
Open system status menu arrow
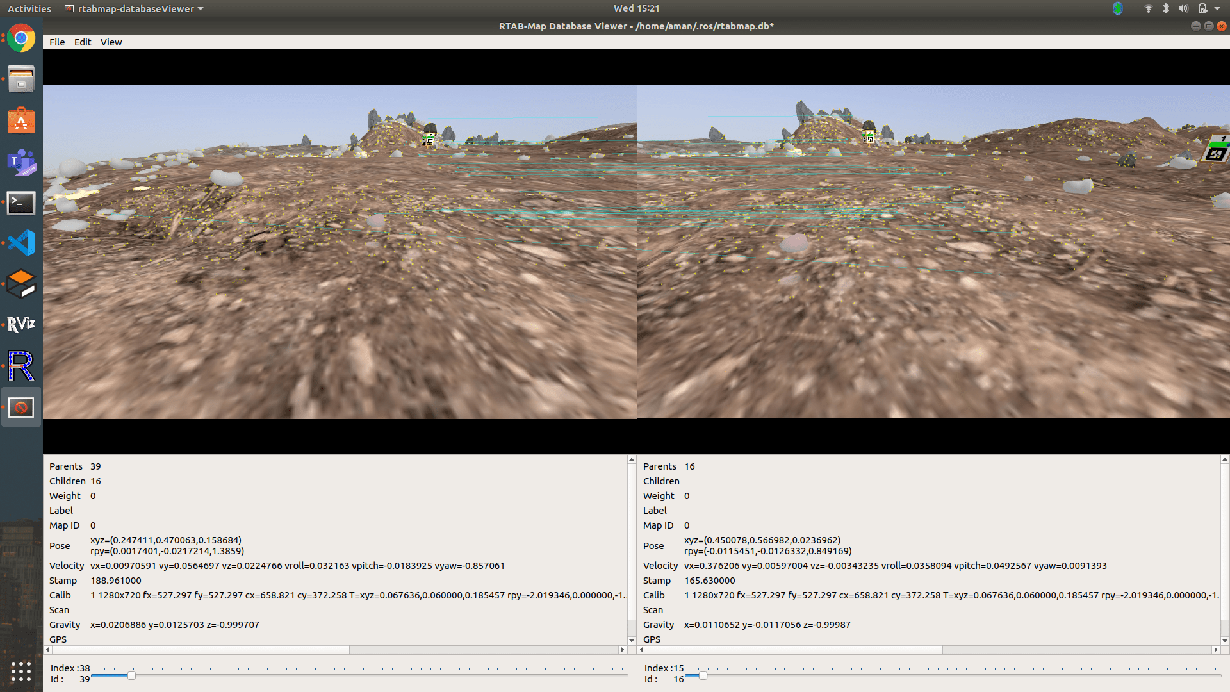tap(1217, 9)
